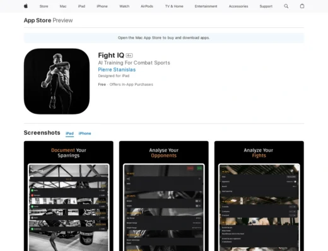Click the Apple logo icon
The height and width of the screenshot is (251, 328).
pos(26,6)
